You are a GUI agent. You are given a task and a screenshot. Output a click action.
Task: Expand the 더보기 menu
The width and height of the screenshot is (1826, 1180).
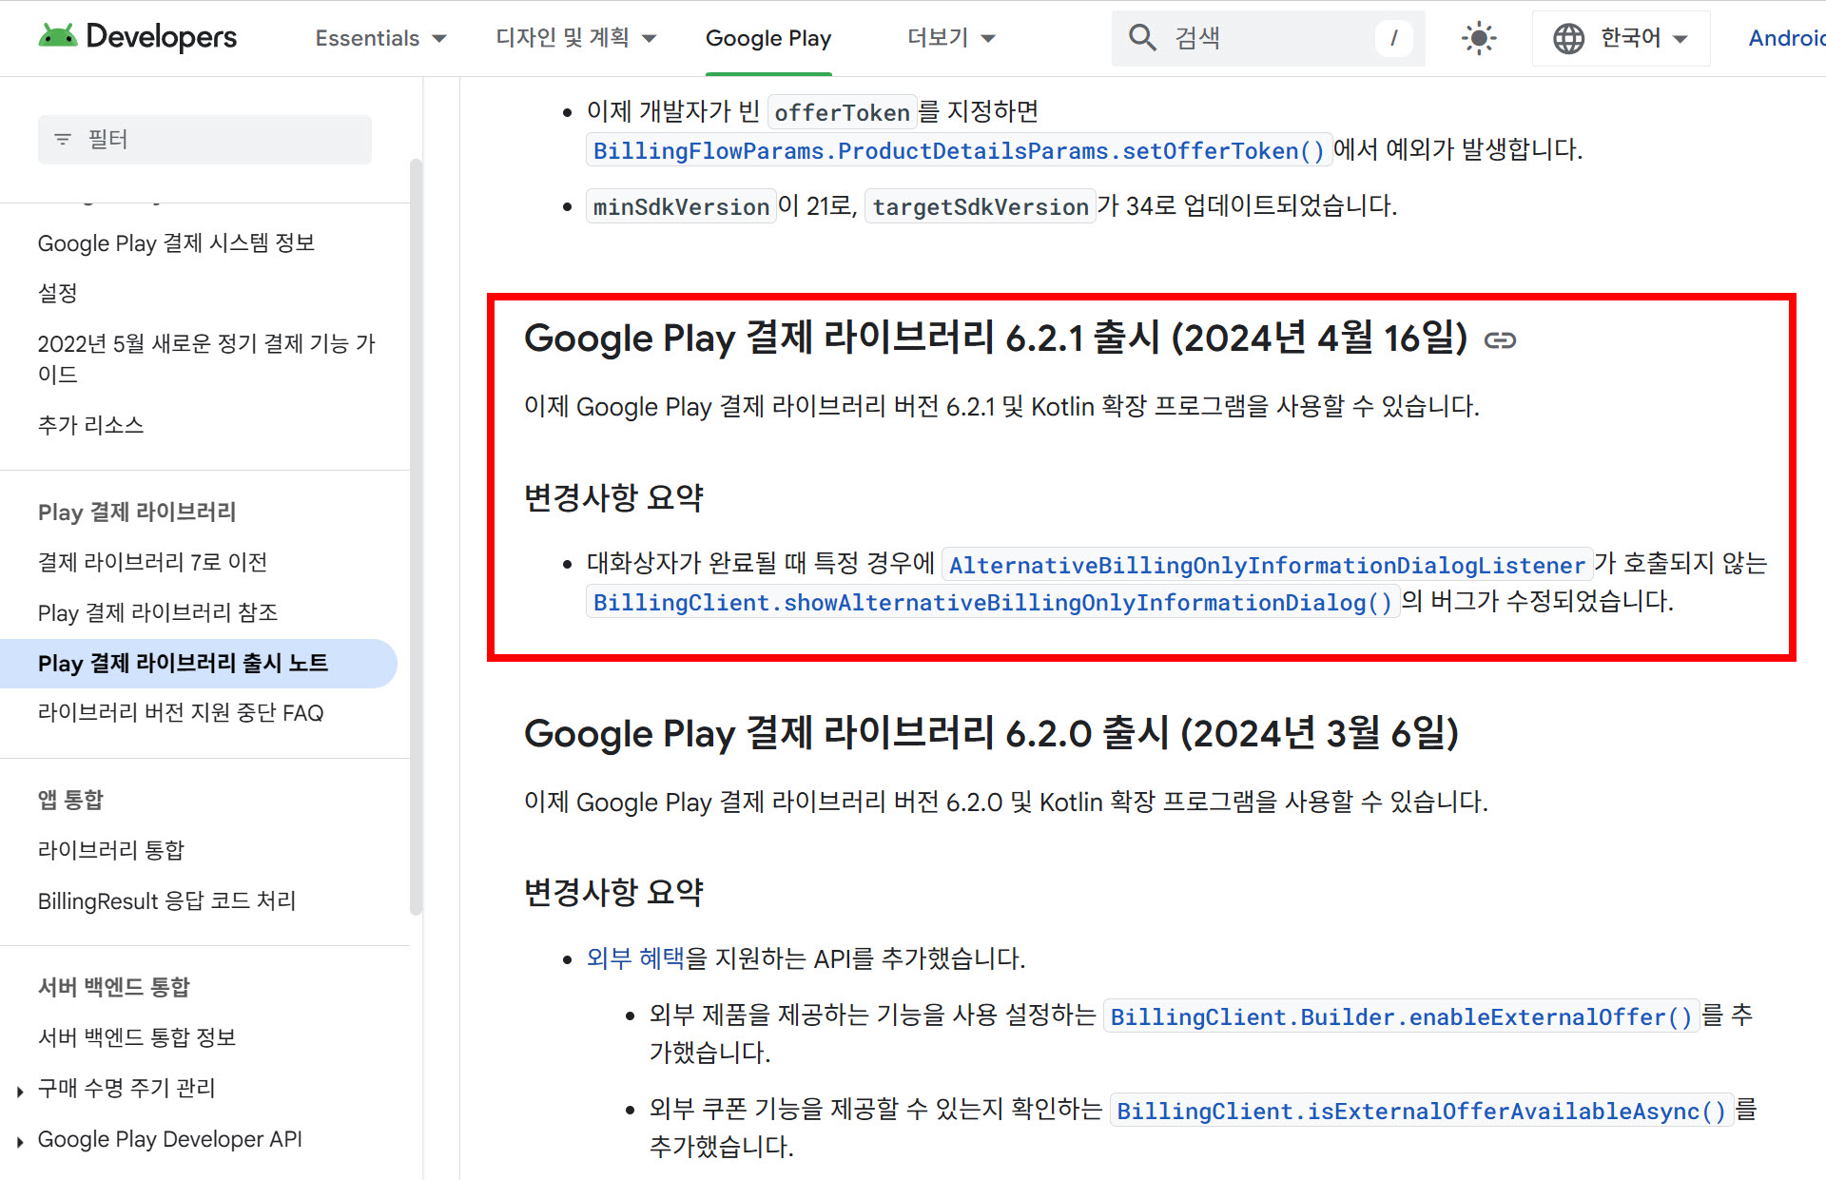pyautogui.click(x=950, y=38)
